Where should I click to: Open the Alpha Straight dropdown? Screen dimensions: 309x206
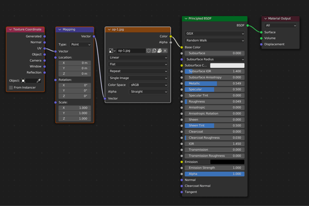(x=149, y=92)
